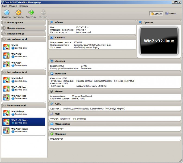This screenshot has width=183, height=163.
Task: Click the Система section chip icon
Action: click(x=52, y=37)
